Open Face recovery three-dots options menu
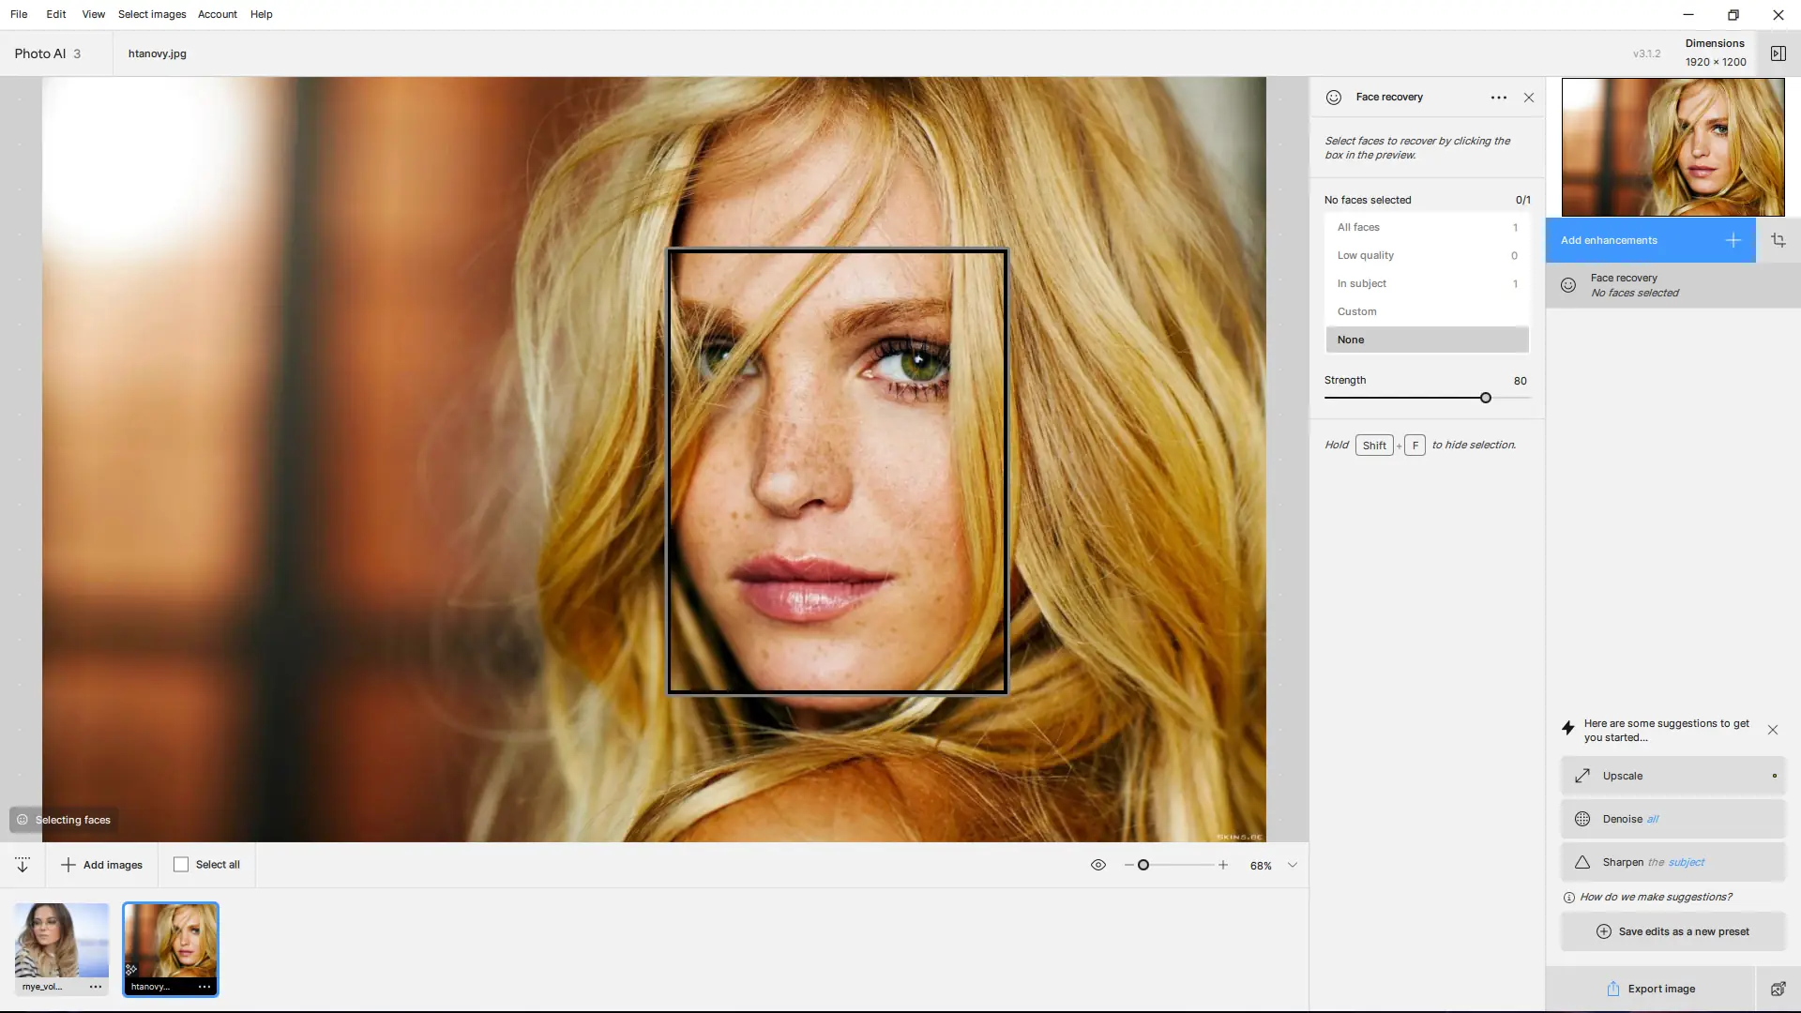Viewport: 1801px width, 1013px height. tap(1498, 98)
